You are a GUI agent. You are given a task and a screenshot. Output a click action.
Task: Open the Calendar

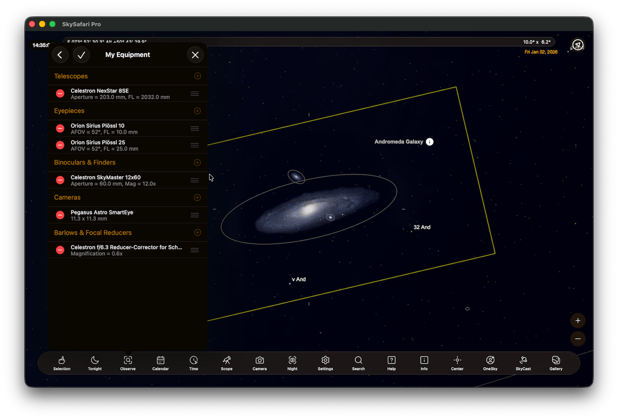pos(161,363)
